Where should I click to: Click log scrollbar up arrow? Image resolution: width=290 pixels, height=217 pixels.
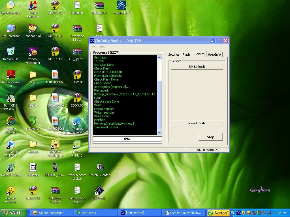[159, 57]
